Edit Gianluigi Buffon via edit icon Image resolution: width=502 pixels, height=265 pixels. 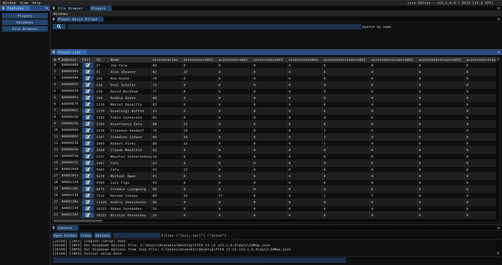(x=88, y=111)
